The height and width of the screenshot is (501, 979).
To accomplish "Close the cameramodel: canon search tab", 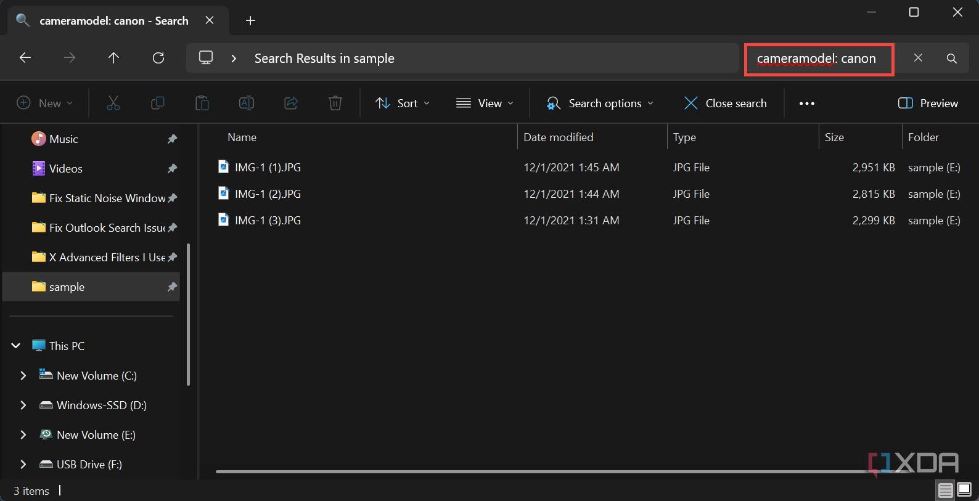I will (210, 20).
